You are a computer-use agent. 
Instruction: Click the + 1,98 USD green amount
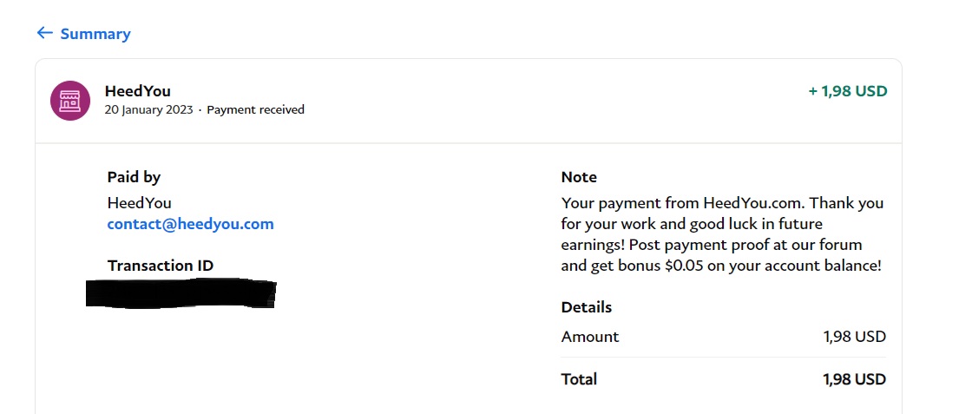pyautogui.click(x=847, y=92)
